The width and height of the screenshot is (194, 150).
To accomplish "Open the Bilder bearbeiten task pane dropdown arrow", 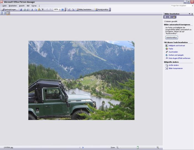I will pos(189,14).
